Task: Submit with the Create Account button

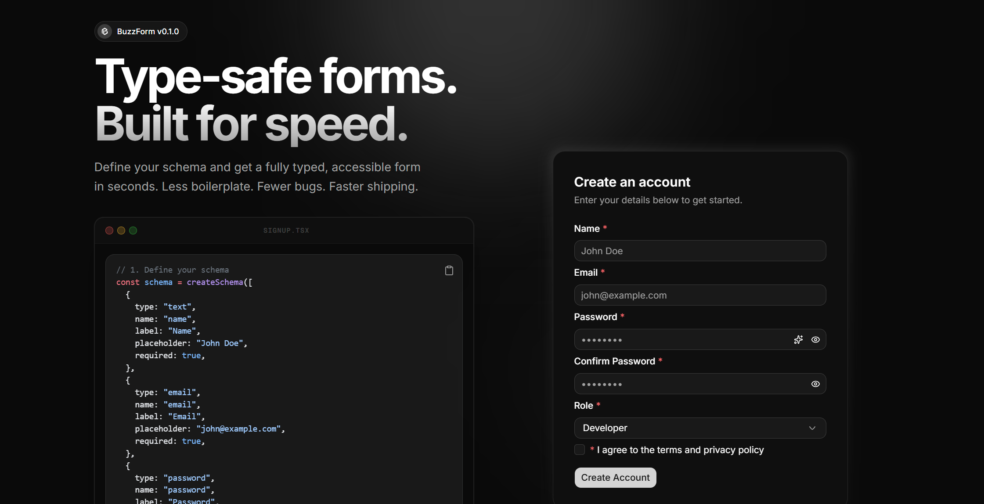Action: coord(615,478)
